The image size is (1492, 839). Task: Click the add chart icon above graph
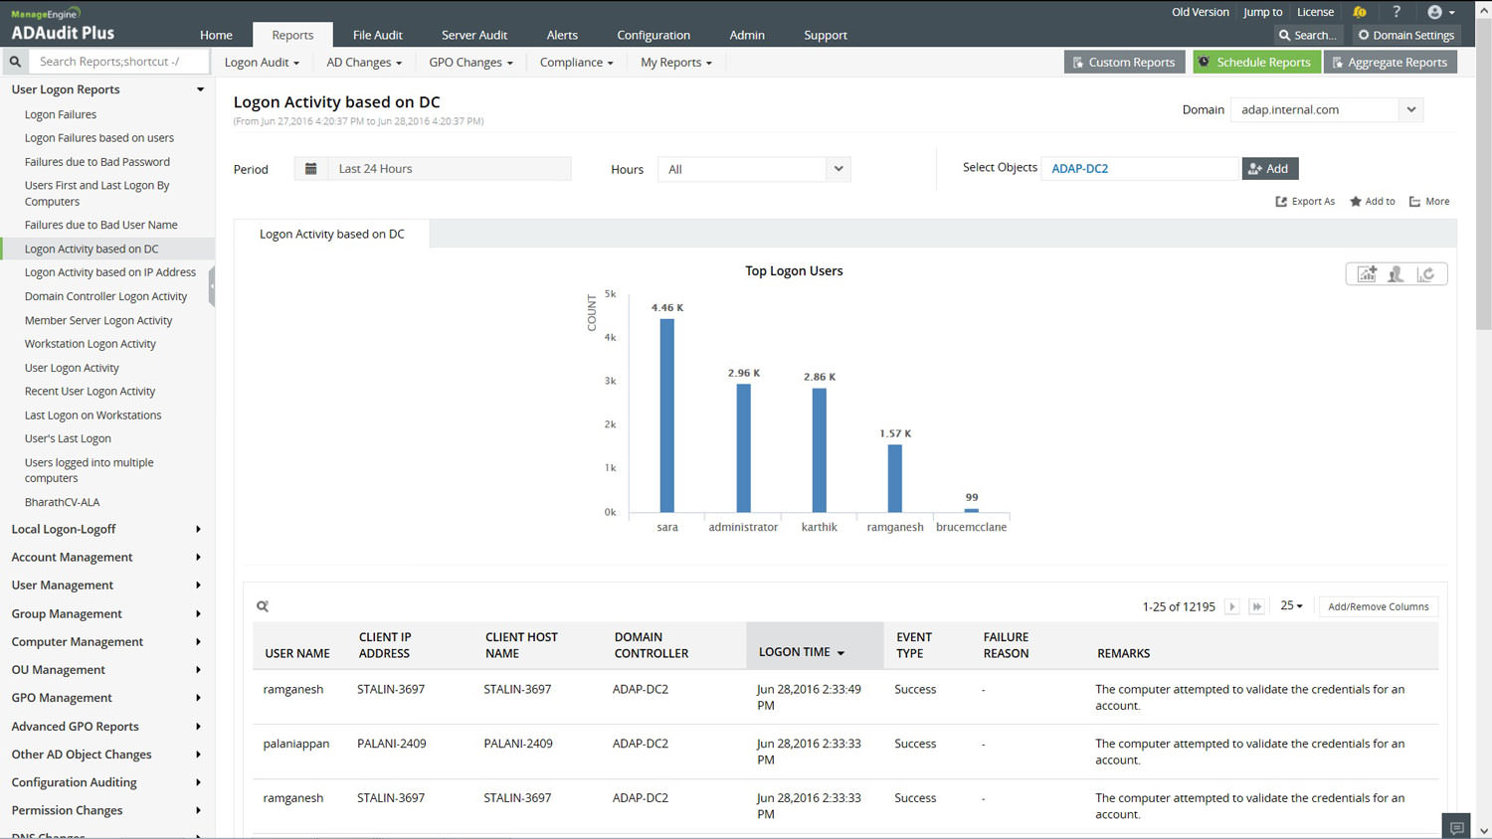point(1367,274)
